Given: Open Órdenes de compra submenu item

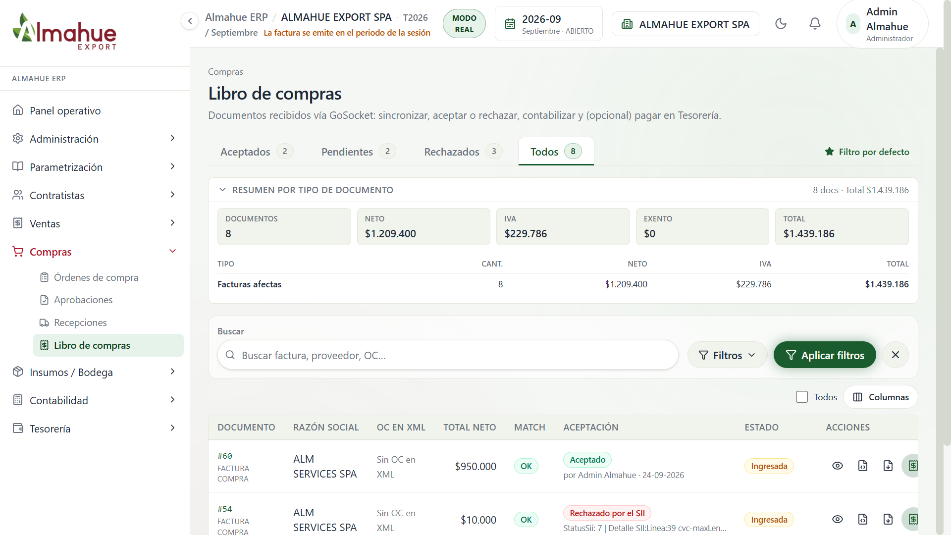Looking at the screenshot, I should [x=108, y=277].
